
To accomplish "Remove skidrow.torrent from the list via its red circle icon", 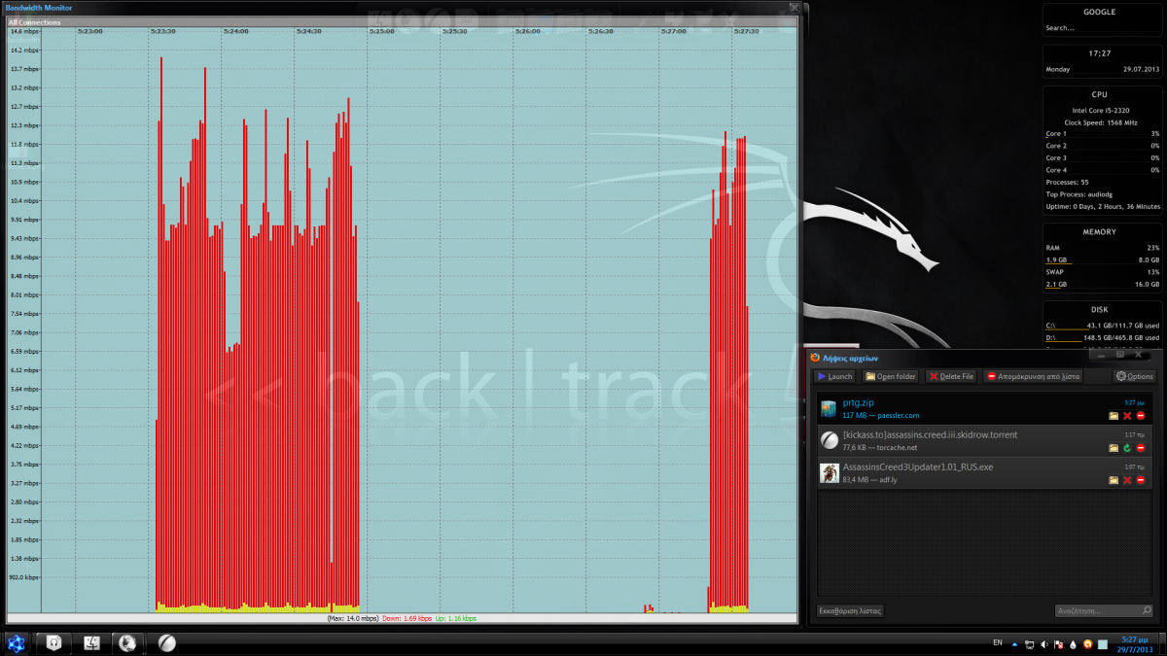I will (1141, 448).
